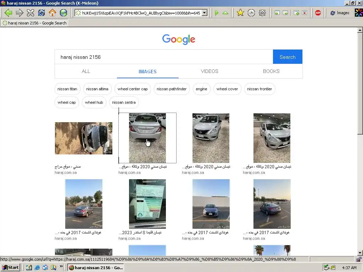The image size is (363, 272).
Task: Click the magnifier quick launch icon
Action: click(54, 268)
